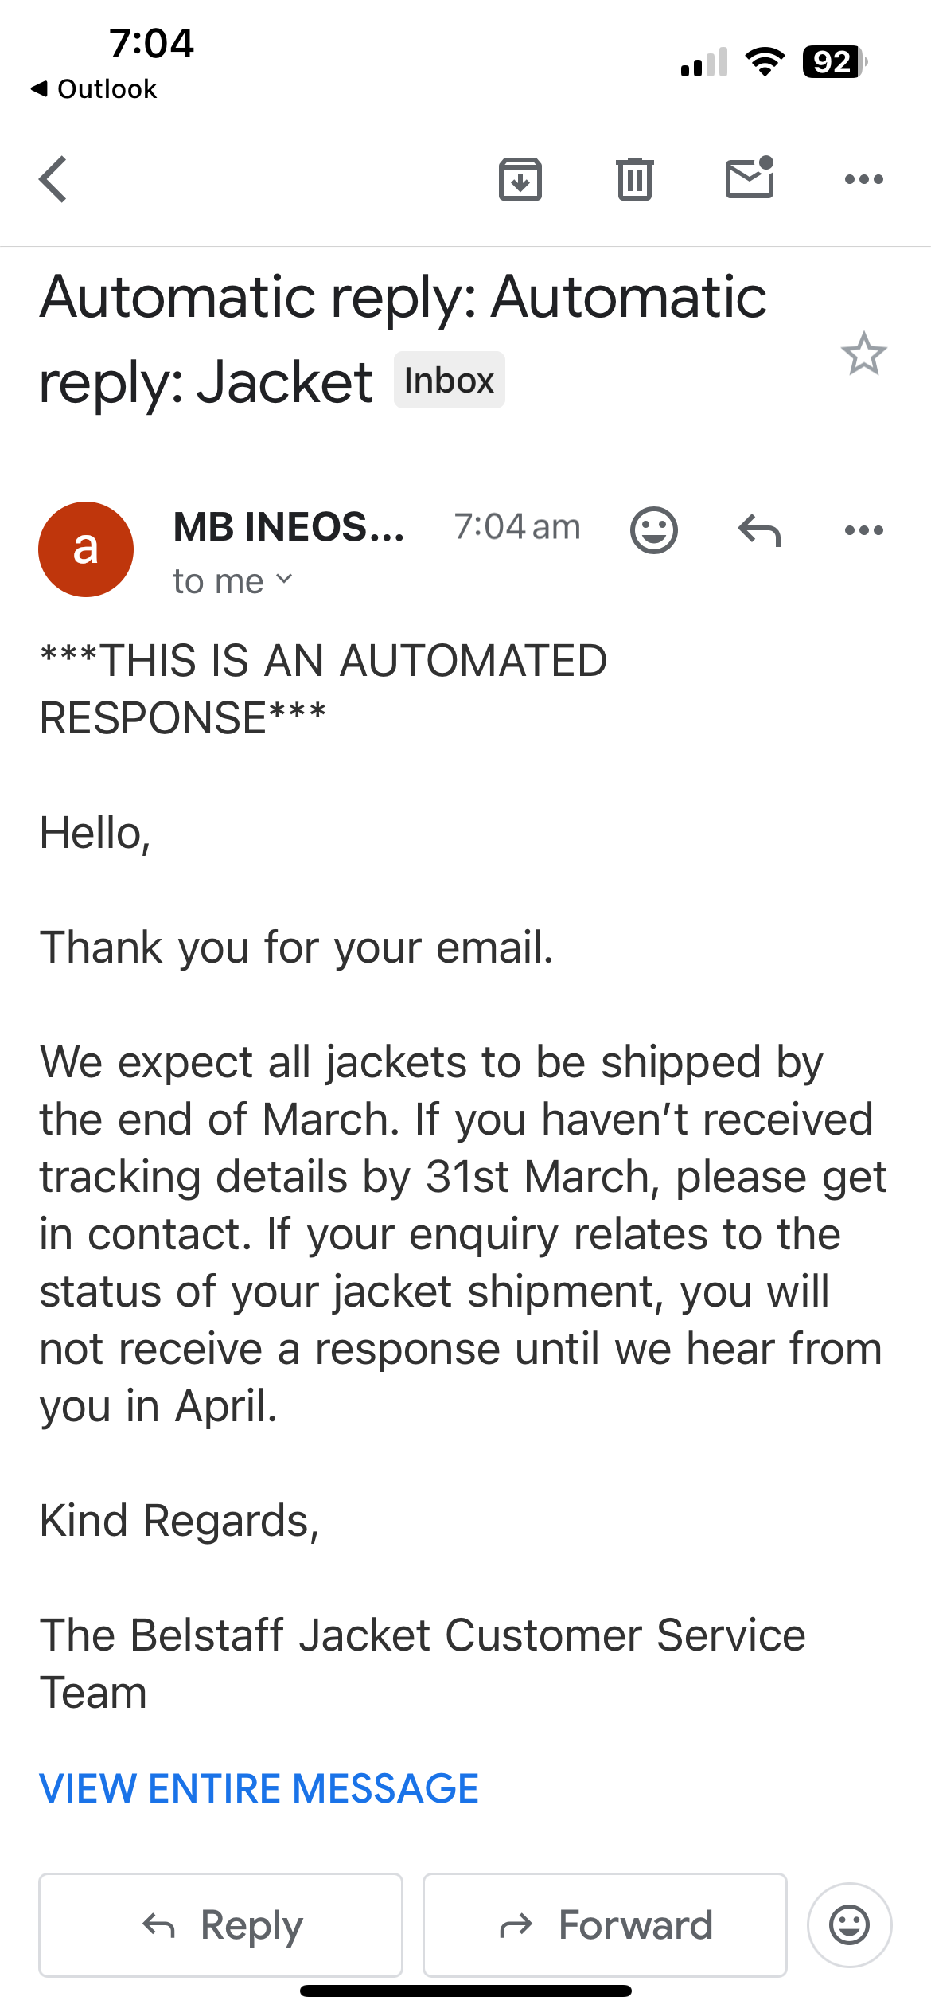
Task: Open the top toolbar more options menu
Action: 863,179
